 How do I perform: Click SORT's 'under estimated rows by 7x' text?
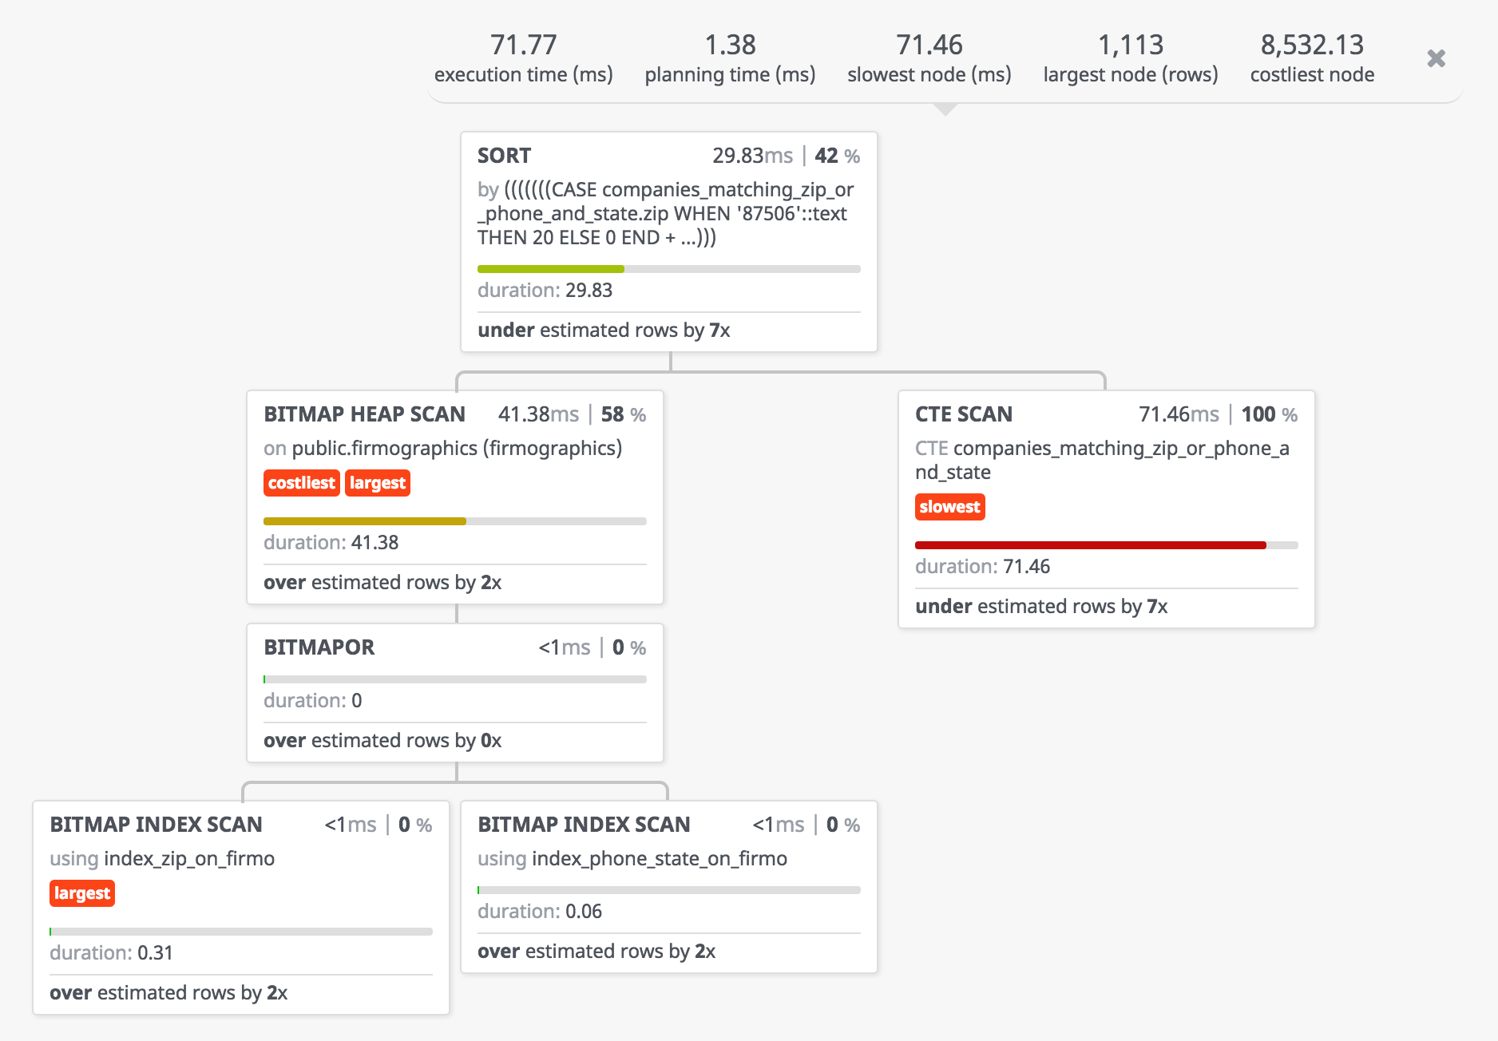604,331
